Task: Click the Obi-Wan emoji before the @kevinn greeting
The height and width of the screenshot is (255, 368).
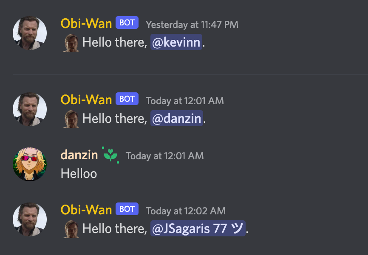Action: tap(71, 43)
